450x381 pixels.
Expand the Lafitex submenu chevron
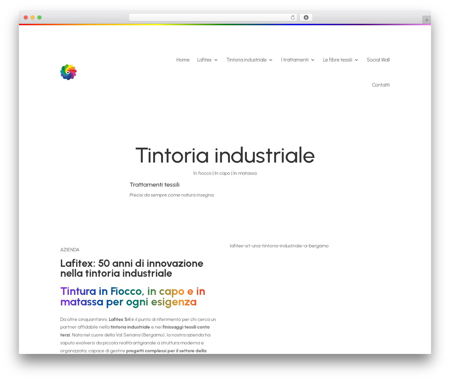coord(216,60)
